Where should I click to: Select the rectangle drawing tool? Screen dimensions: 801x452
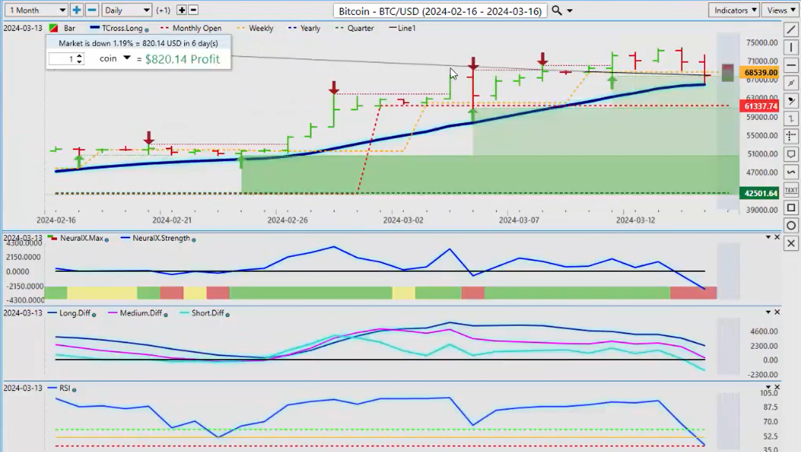791,207
